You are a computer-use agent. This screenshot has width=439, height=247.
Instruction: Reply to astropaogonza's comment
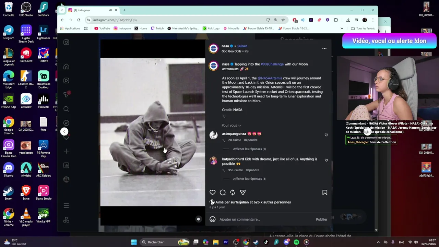pyautogui.click(x=250, y=140)
